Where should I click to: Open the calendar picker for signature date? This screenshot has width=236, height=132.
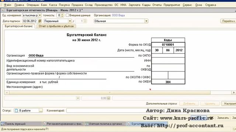(40, 21)
